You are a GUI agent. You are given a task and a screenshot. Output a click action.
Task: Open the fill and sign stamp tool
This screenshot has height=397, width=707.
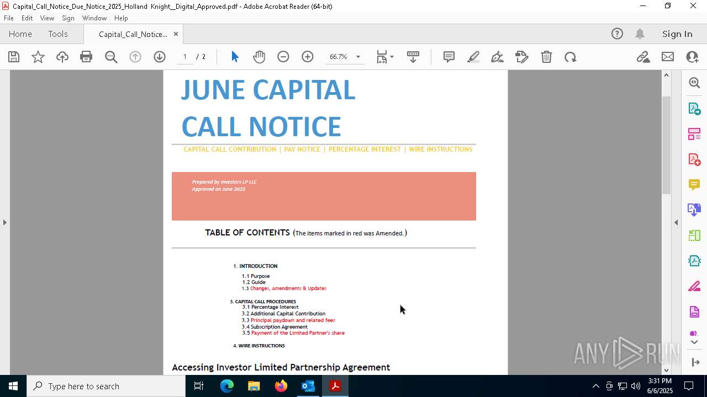pos(522,57)
